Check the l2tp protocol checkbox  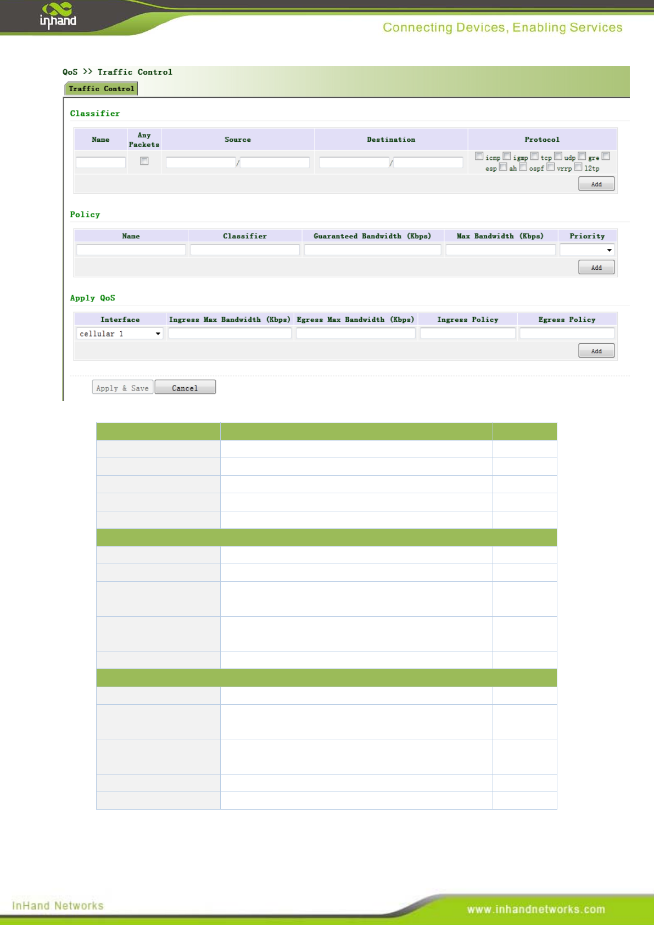pos(578,166)
